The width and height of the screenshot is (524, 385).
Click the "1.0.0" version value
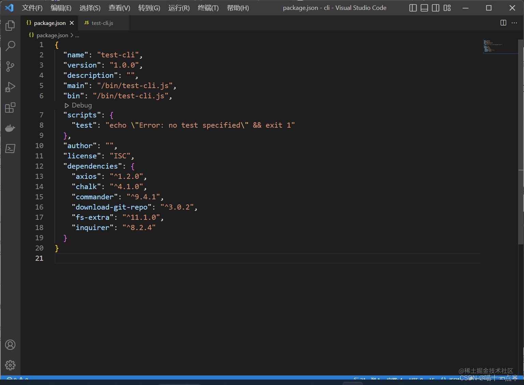pos(124,65)
